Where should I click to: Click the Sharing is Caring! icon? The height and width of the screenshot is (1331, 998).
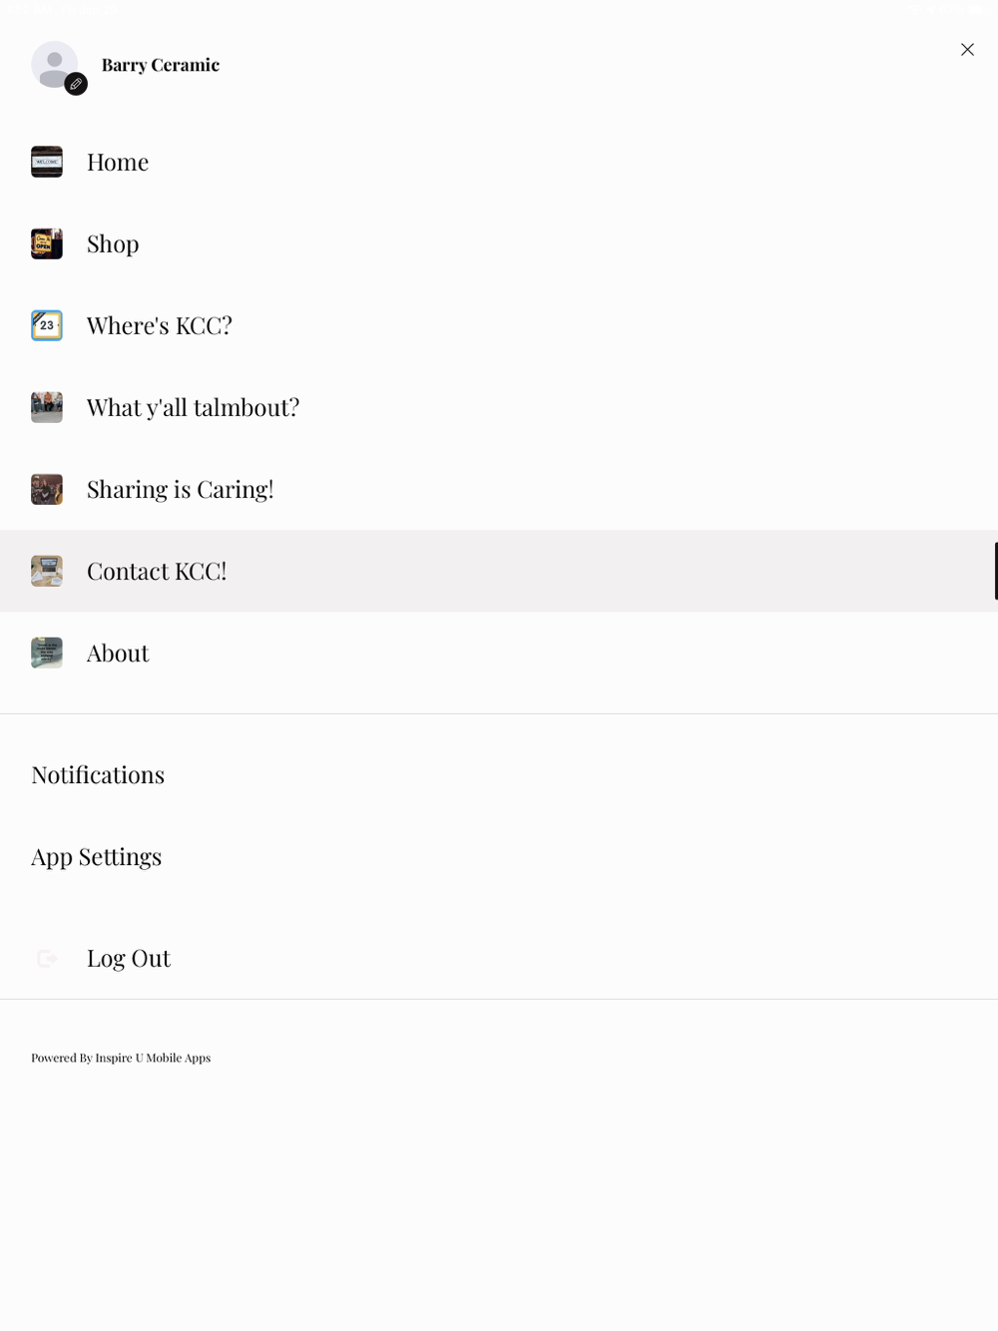click(x=47, y=489)
